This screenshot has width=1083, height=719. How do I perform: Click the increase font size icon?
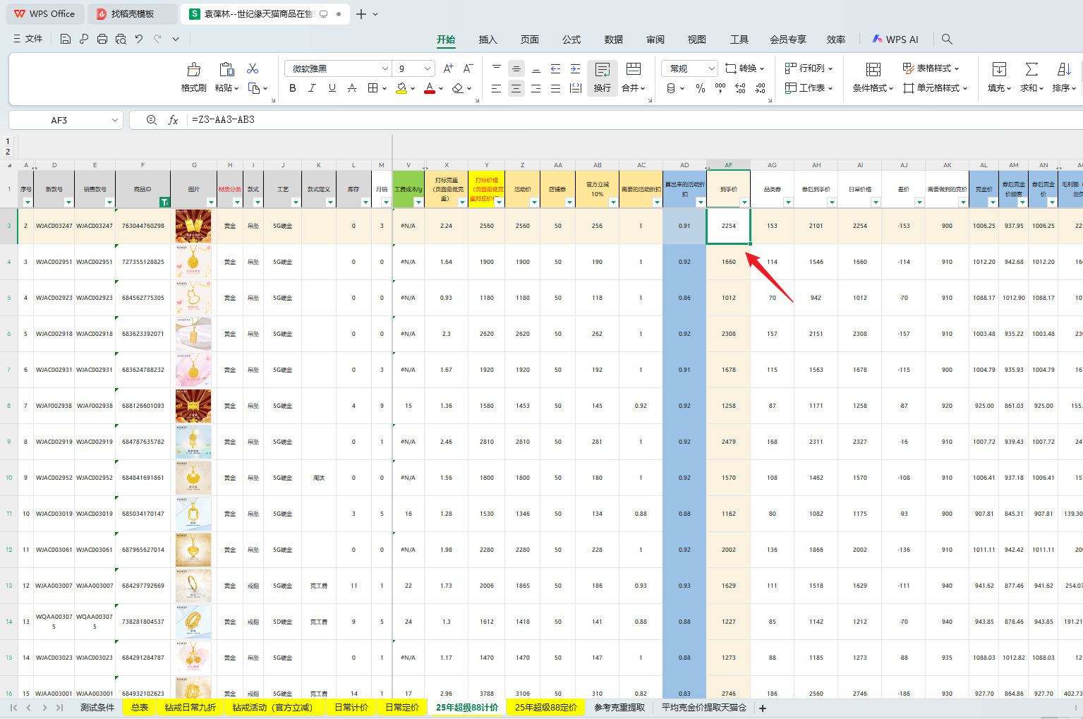point(448,68)
